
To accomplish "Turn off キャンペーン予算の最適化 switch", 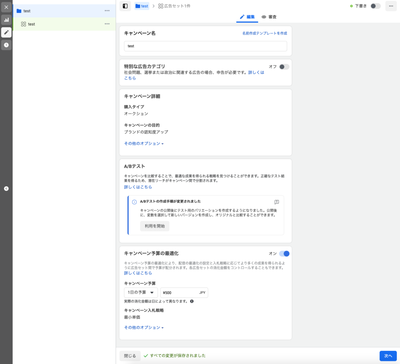I will [284, 254].
